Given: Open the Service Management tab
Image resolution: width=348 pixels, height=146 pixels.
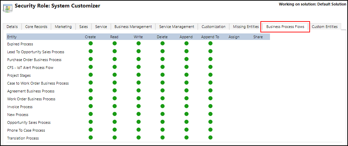Looking at the screenshot, I should (177, 27).
